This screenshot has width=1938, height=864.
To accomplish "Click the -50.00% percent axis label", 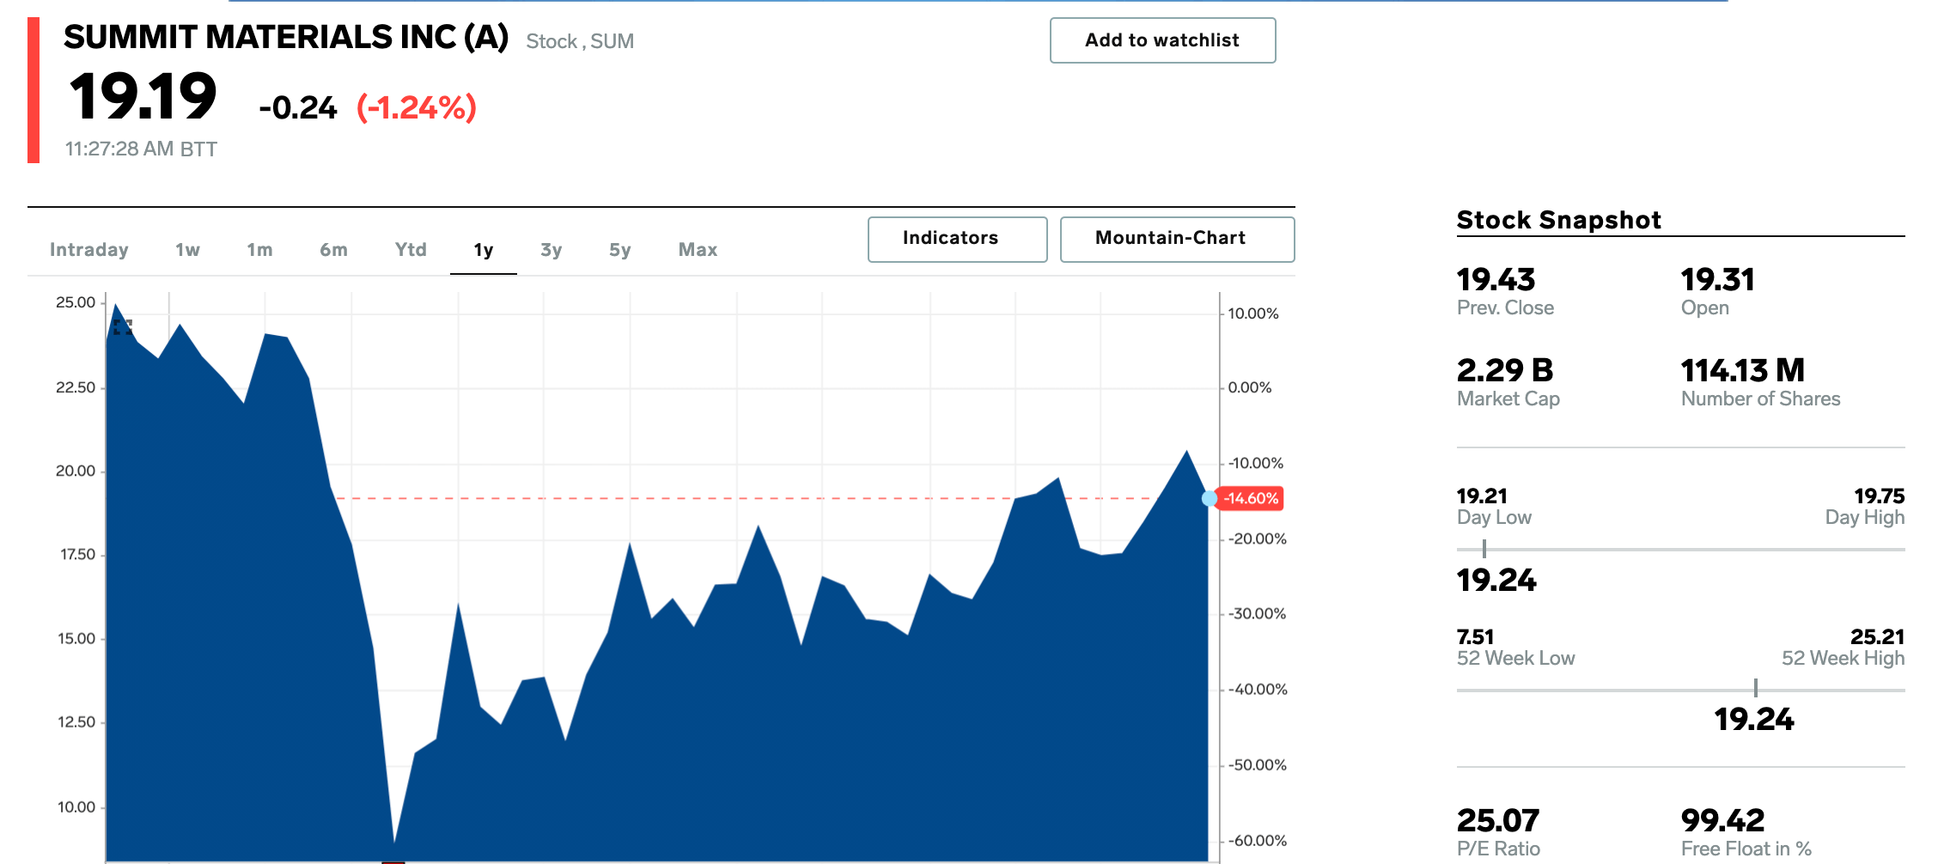I will pos(1258,764).
